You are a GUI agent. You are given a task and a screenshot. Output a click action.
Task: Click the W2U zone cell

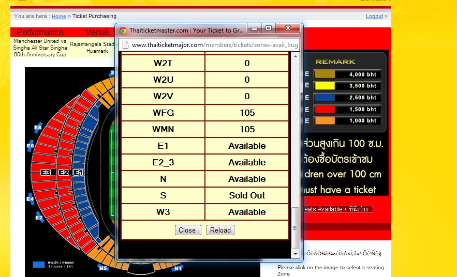point(163,80)
